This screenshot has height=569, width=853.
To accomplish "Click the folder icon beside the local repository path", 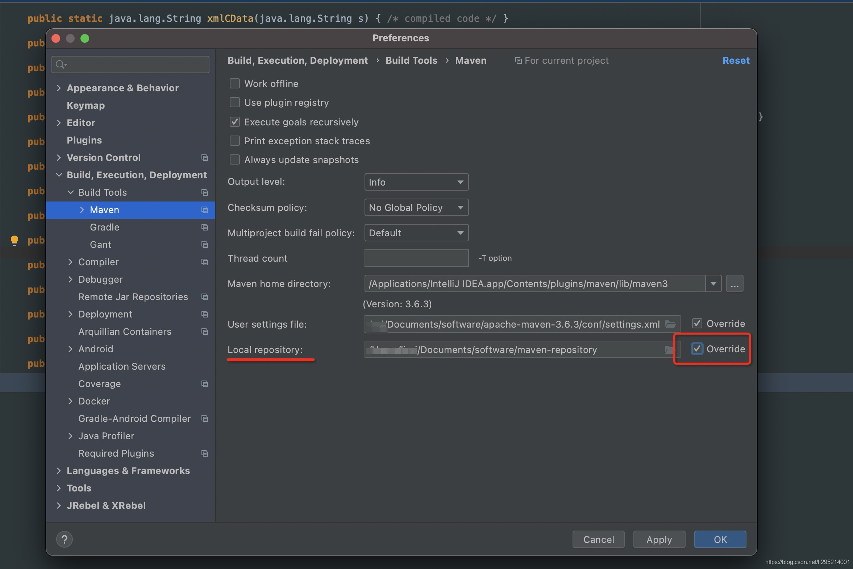I will tap(670, 349).
